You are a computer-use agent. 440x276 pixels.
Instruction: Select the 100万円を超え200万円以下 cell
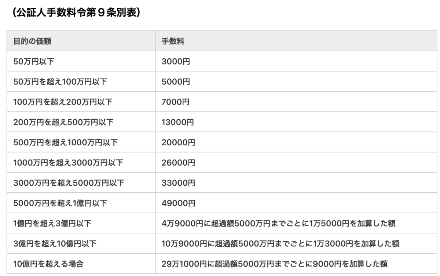tap(63, 102)
